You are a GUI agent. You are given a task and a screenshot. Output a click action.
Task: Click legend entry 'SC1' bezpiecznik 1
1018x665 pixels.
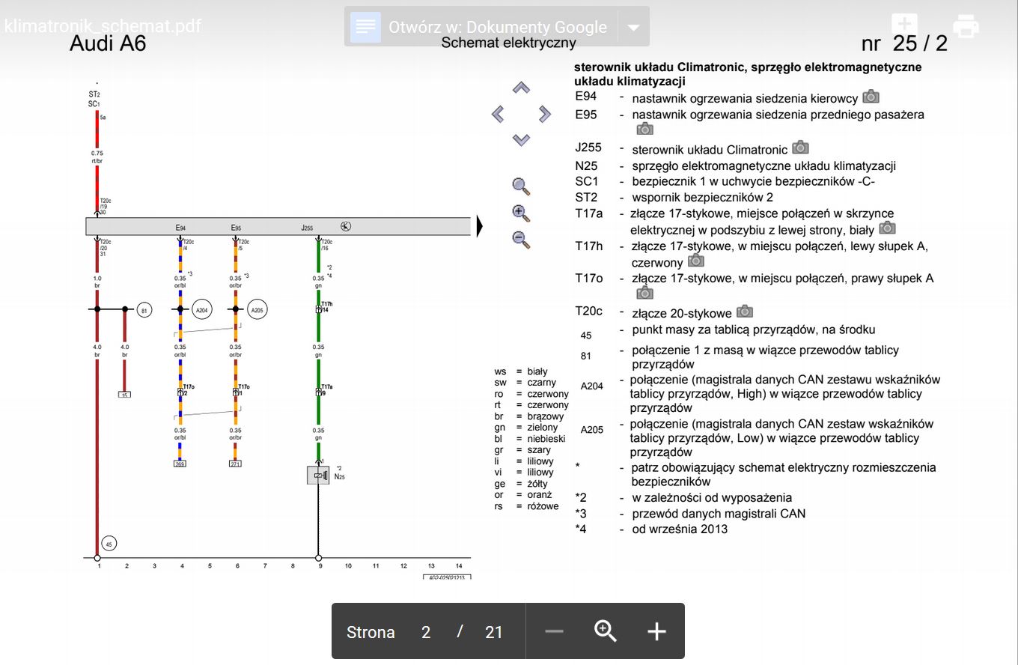coord(725,182)
